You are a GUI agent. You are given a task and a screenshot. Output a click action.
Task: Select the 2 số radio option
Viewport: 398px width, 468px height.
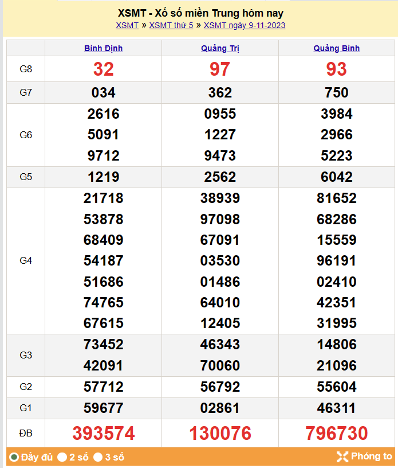point(62,457)
